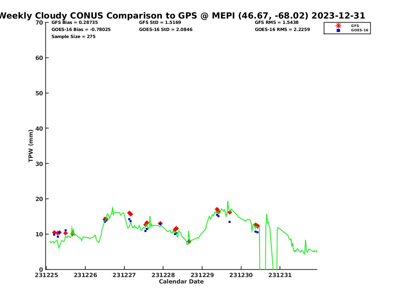Click the 231231 x-axis tick label
The width and height of the screenshot is (404, 303).
[280, 275]
